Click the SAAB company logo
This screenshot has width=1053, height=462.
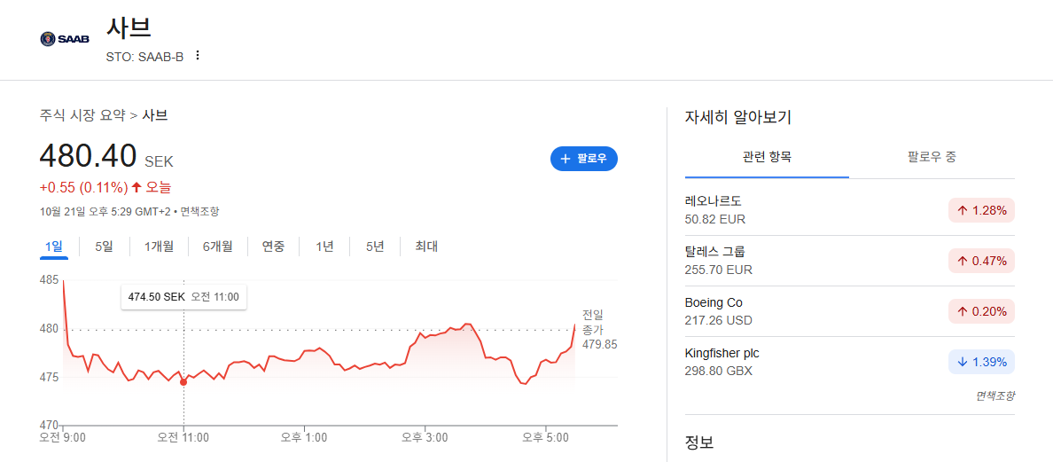coord(65,40)
